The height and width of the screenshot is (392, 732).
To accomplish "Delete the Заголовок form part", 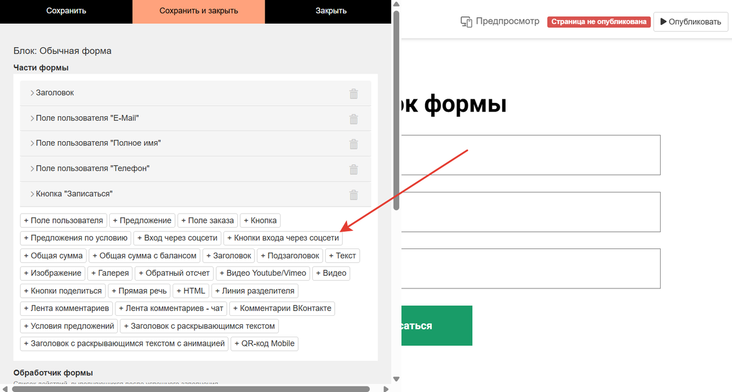I will [x=353, y=94].
